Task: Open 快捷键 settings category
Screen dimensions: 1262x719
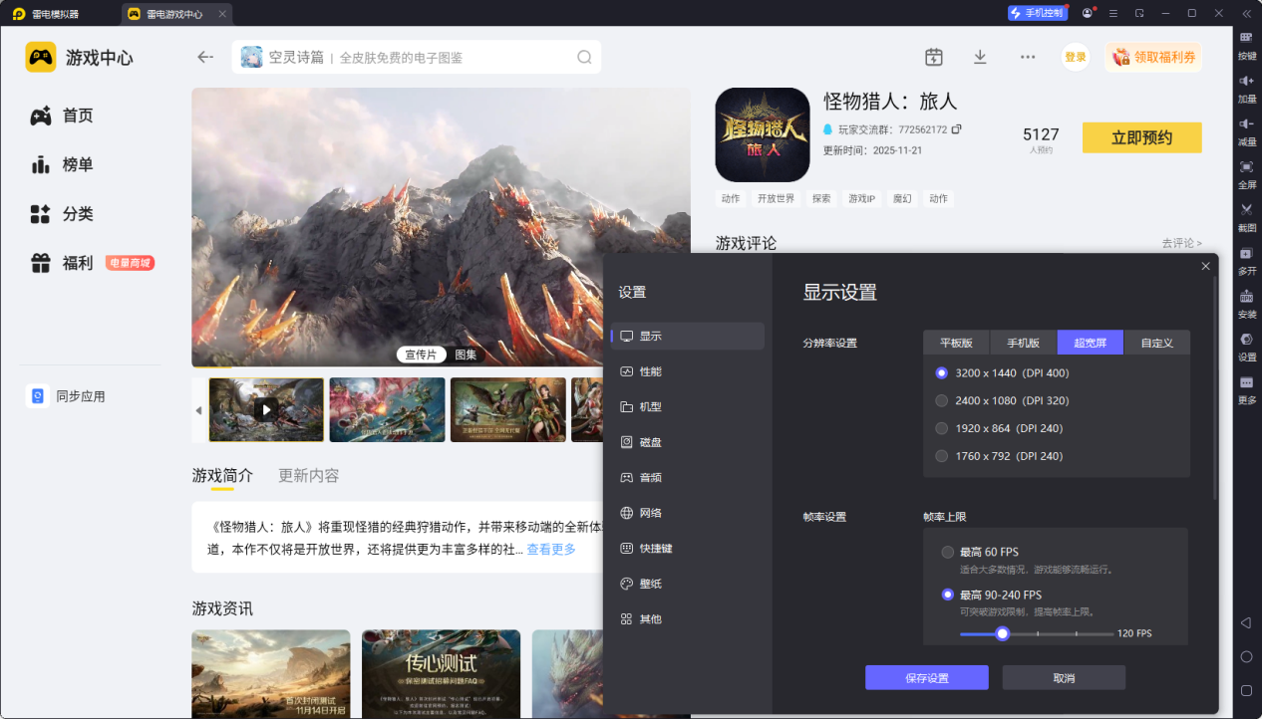Action: point(688,548)
